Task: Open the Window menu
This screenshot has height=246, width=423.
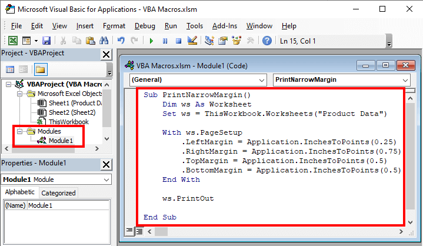Action: click(259, 26)
